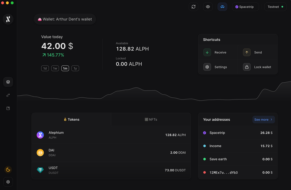The height and width of the screenshot is (190, 291).
Task: Switch to the NFTs tab
Action: pos(151,120)
